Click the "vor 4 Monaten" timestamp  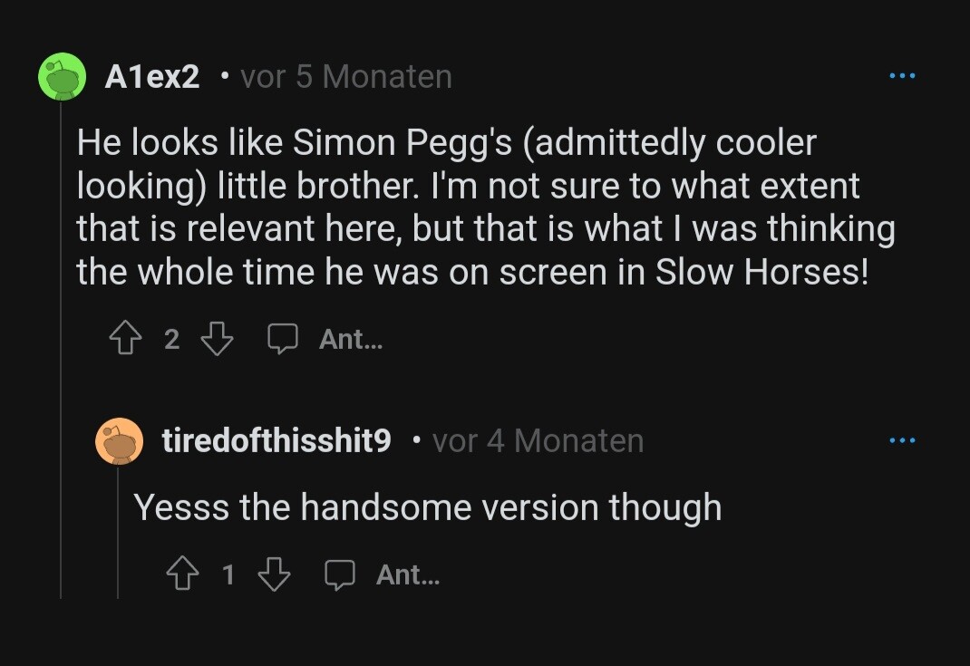538,441
